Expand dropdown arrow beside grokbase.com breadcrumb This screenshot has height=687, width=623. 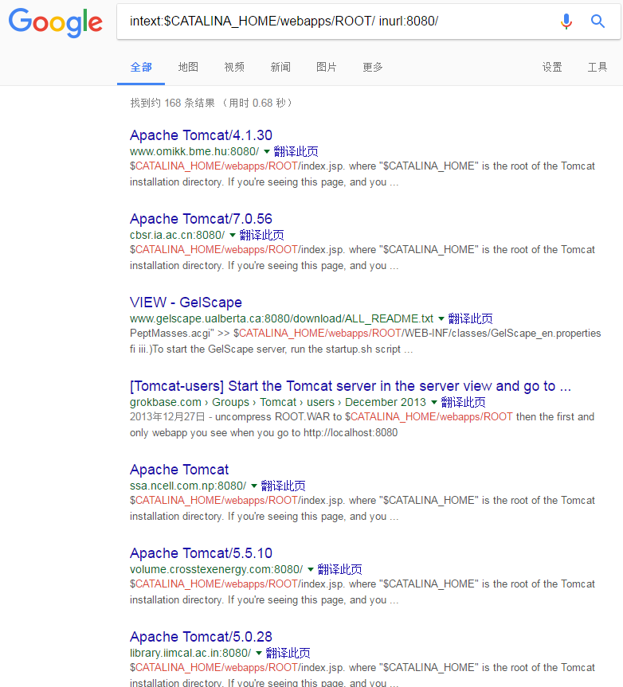tap(434, 402)
